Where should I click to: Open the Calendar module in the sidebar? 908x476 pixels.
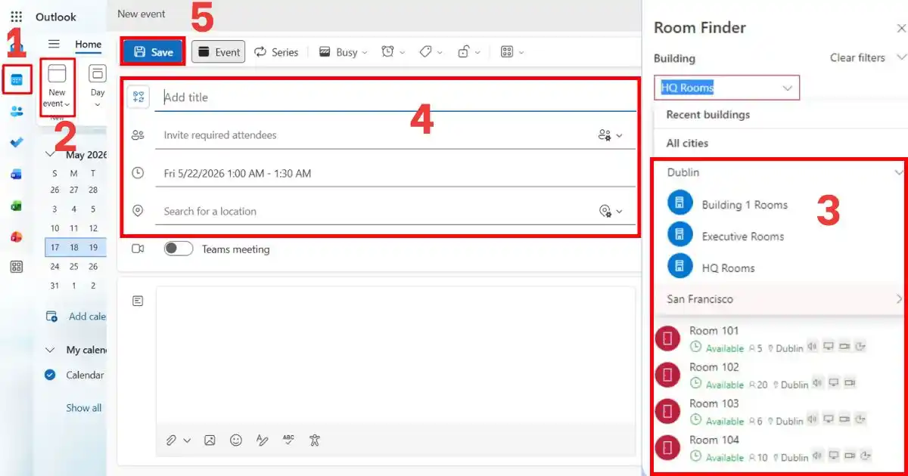click(17, 79)
